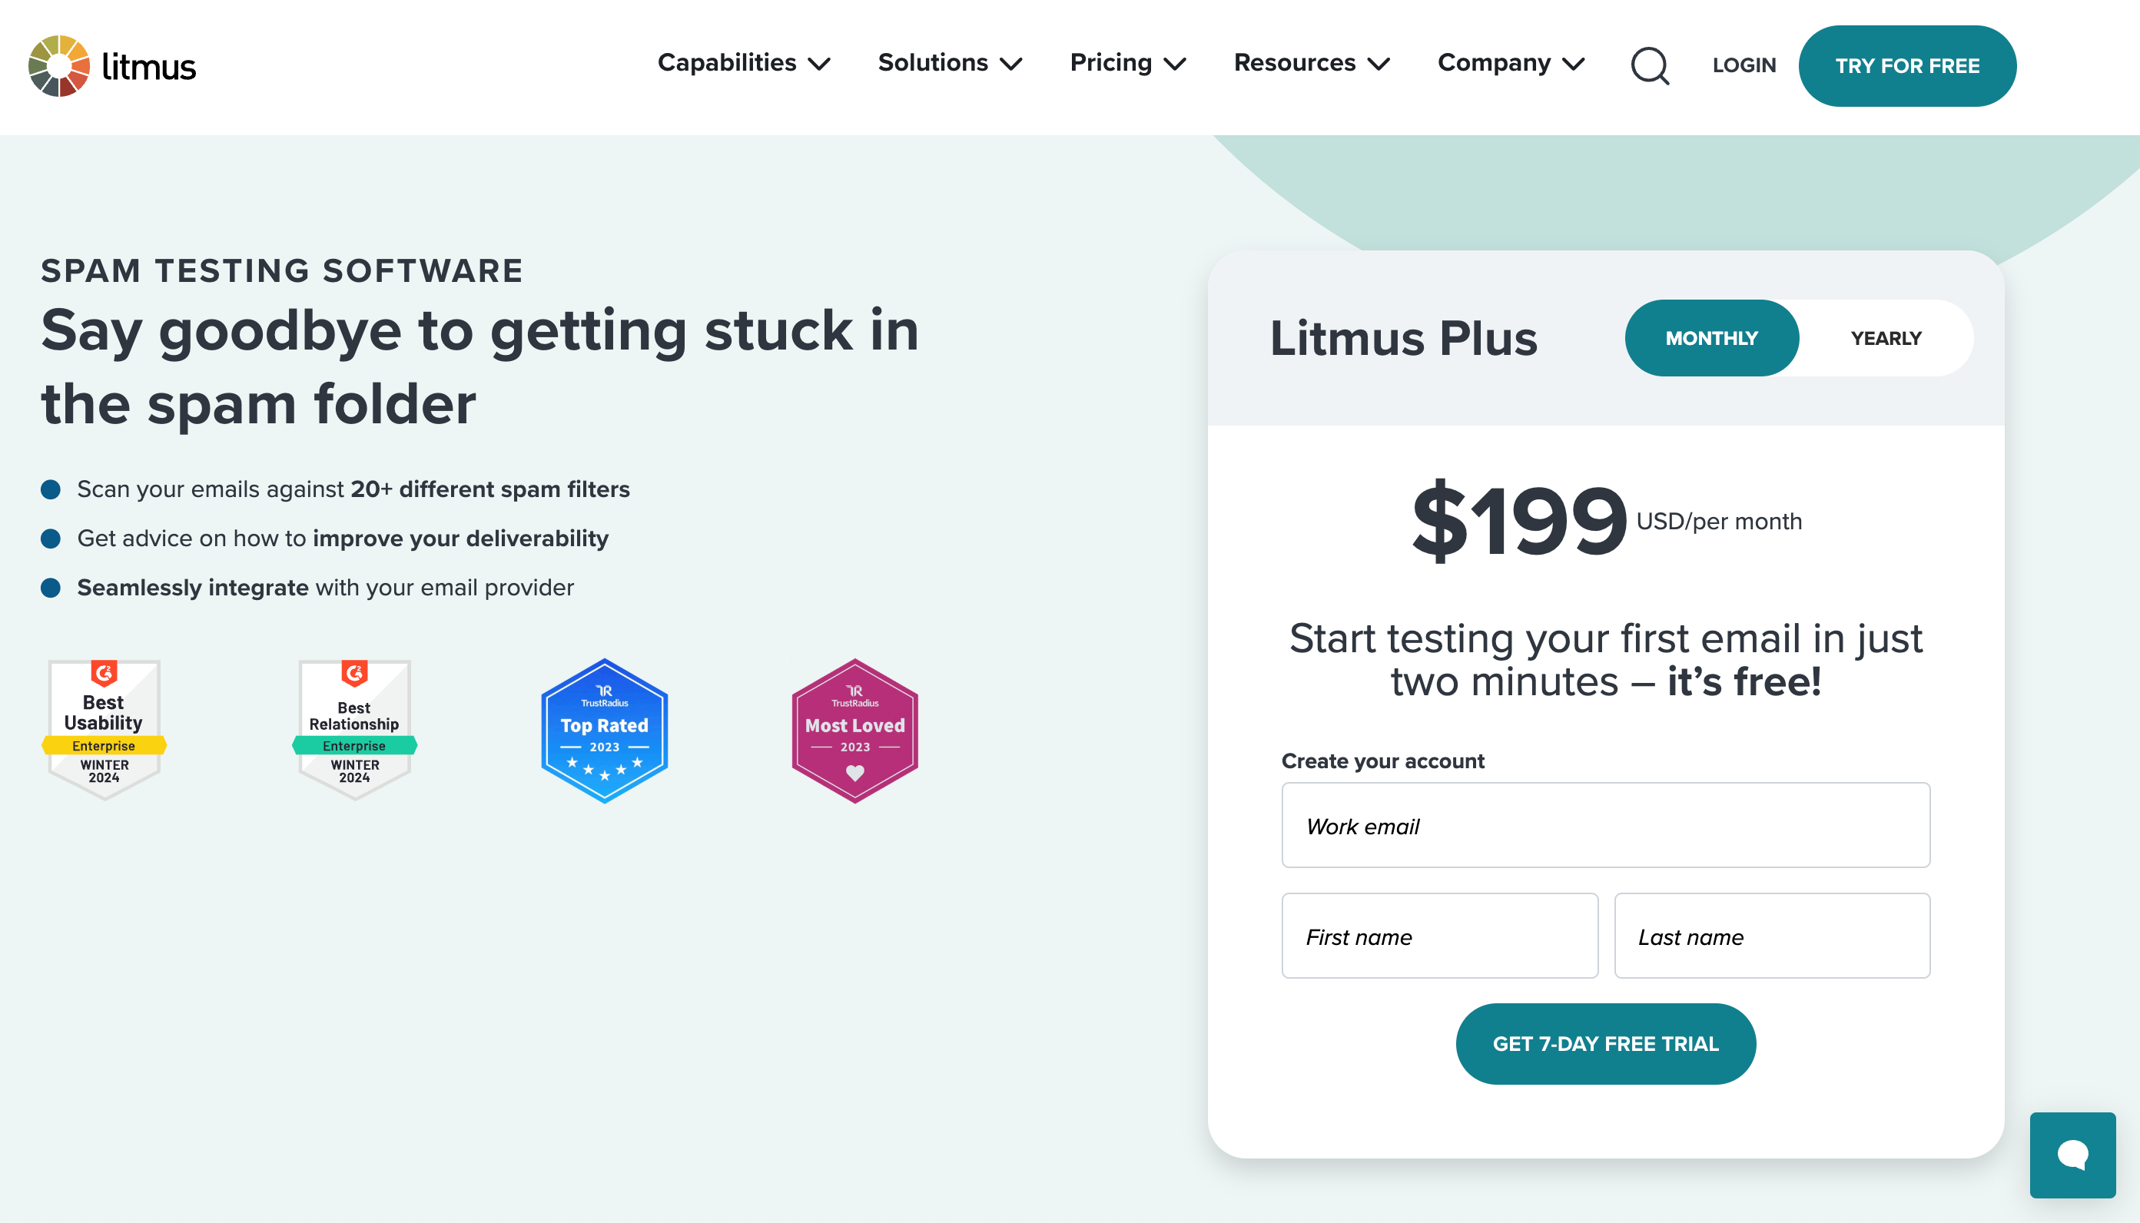Open the search icon

click(1651, 66)
